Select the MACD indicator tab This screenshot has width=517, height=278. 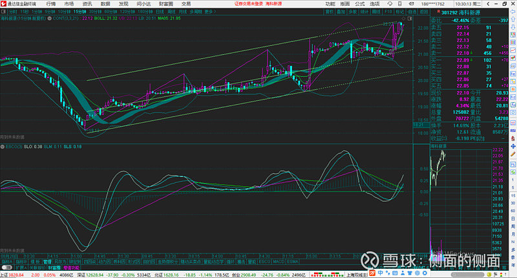pos(279,262)
